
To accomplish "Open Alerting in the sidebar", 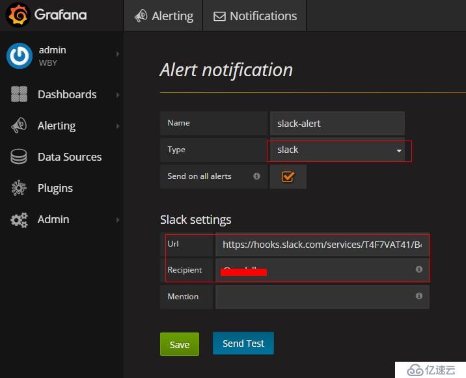I will coord(57,126).
